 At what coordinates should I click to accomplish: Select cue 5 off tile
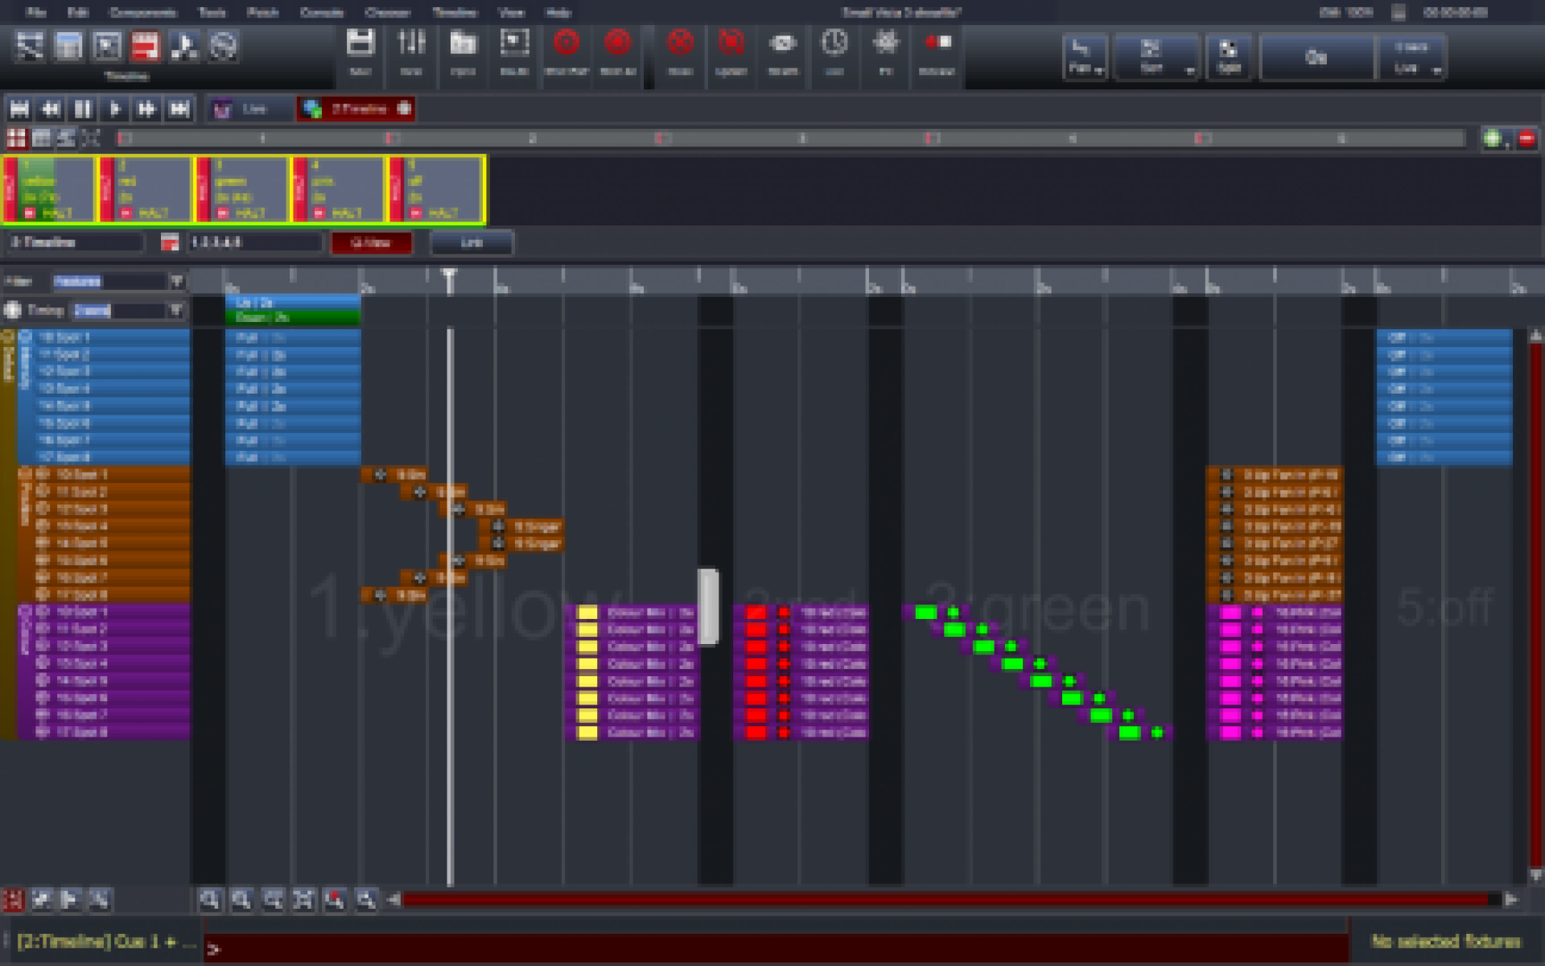(435, 189)
